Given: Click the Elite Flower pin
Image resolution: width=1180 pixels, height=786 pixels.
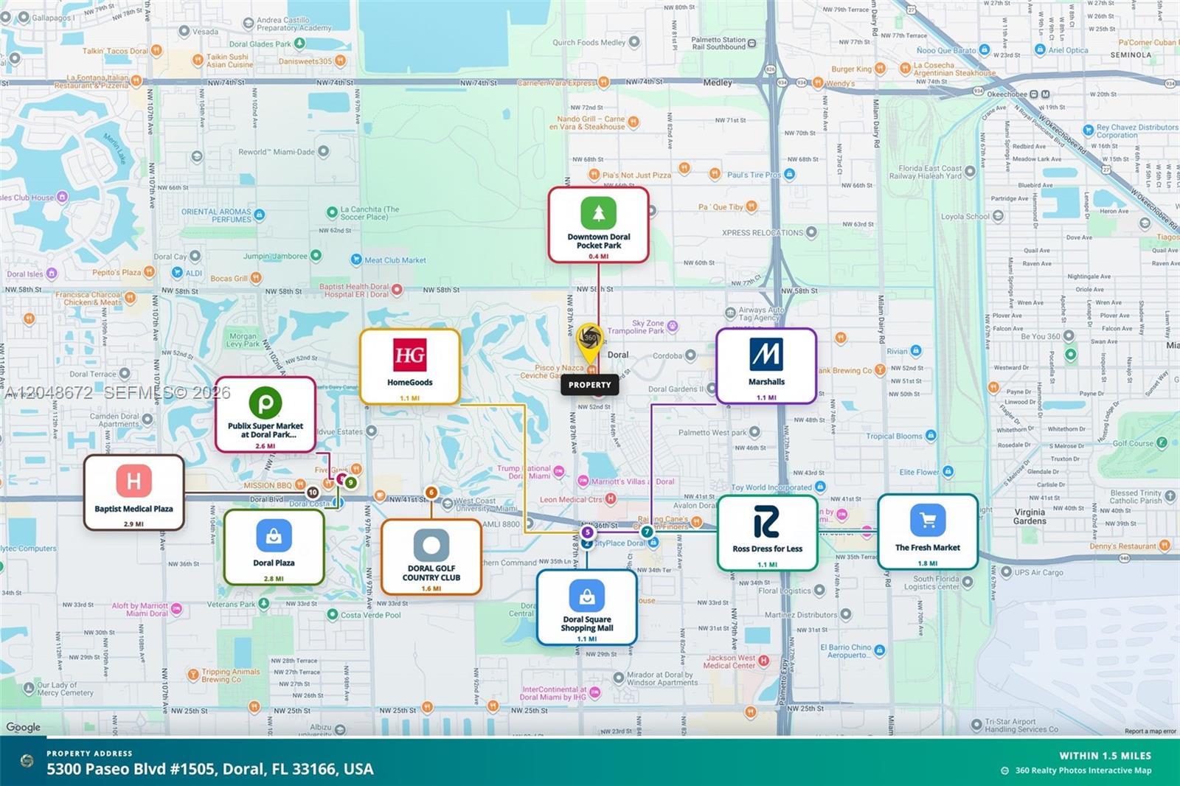Looking at the screenshot, I should (948, 472).
